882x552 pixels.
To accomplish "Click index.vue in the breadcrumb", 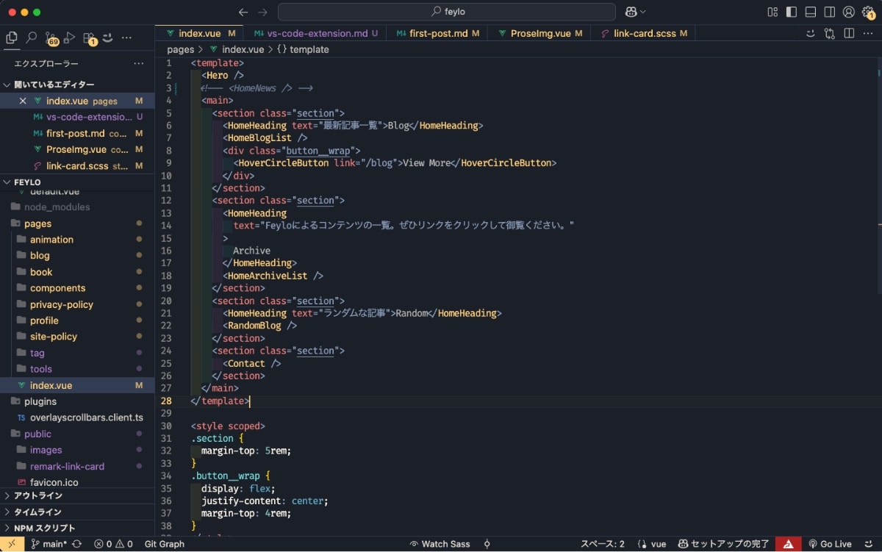I will point(237,49).
